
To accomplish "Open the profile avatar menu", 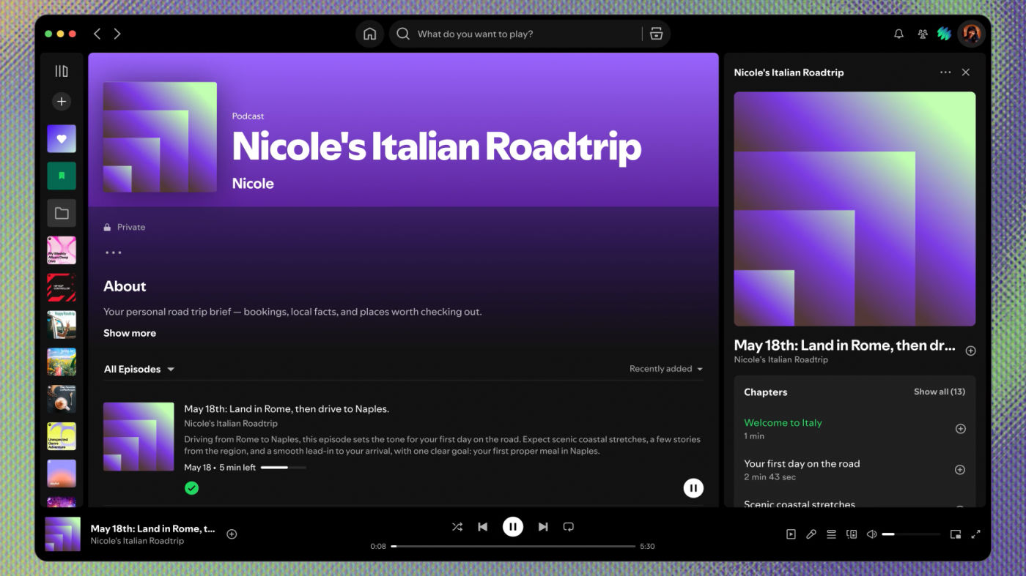I will coord(971,34).
